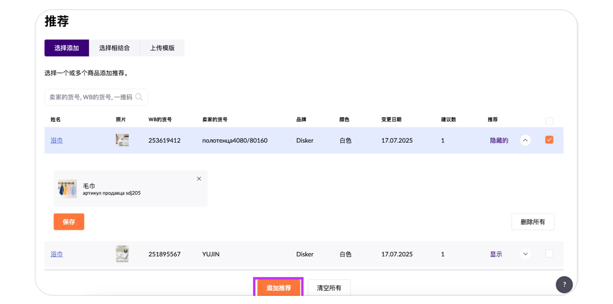Open the 毛巾 card hanging towels image
This screenshot has height=304, width=613.
[x=68, y=189]
